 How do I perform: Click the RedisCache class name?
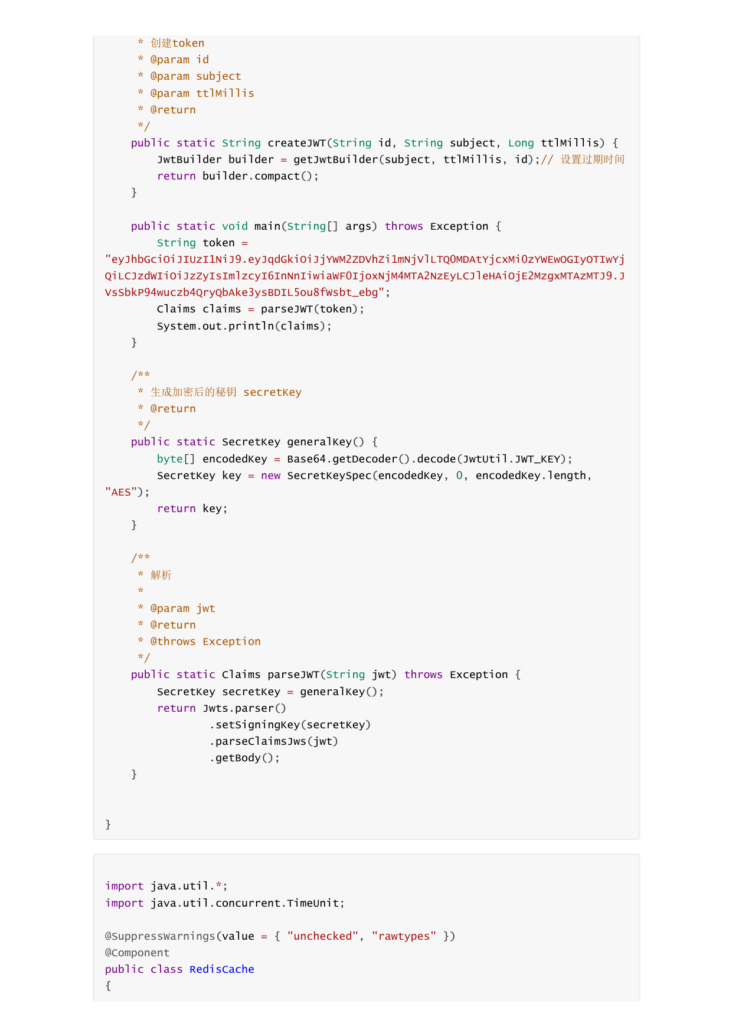222,969
